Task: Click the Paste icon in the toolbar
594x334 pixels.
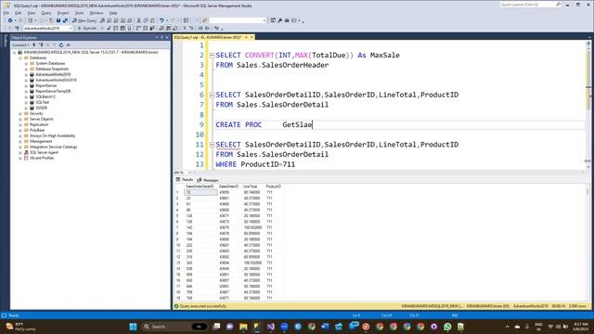Action: tap(152, 20)
